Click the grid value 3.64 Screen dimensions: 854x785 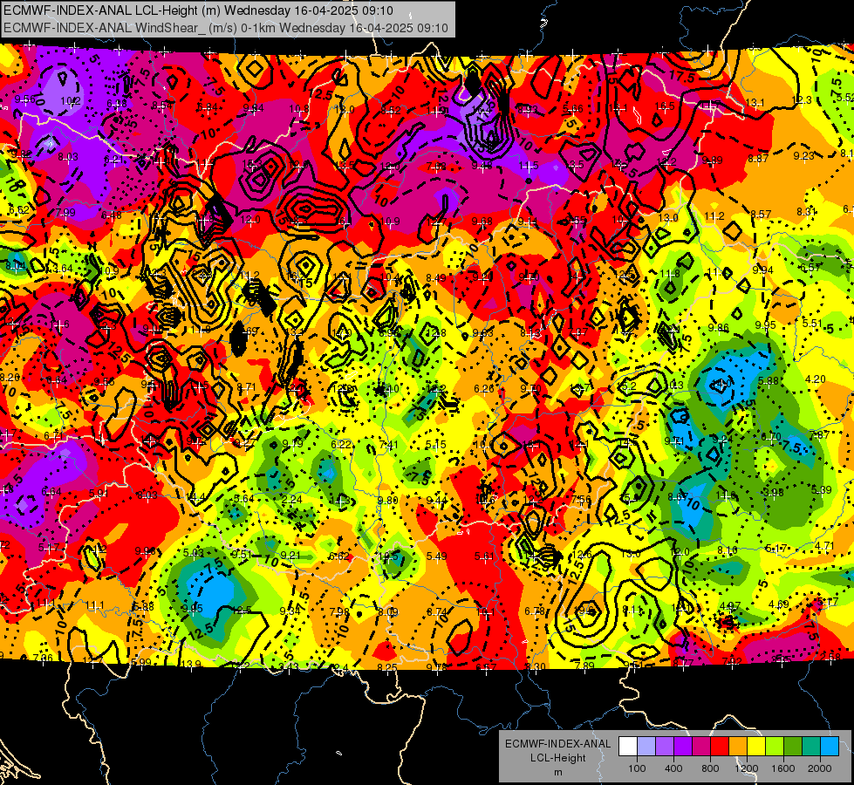pyautogui.click(x=62, y=269)
